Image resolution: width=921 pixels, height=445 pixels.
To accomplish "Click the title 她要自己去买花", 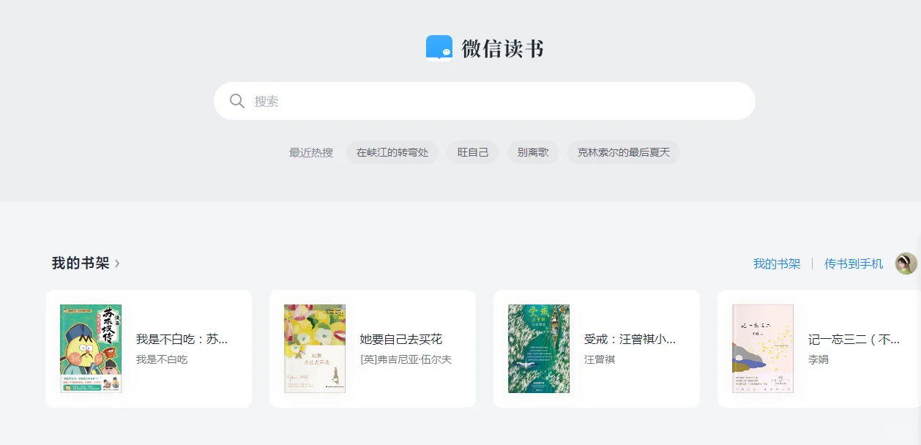I will point(401,340).
